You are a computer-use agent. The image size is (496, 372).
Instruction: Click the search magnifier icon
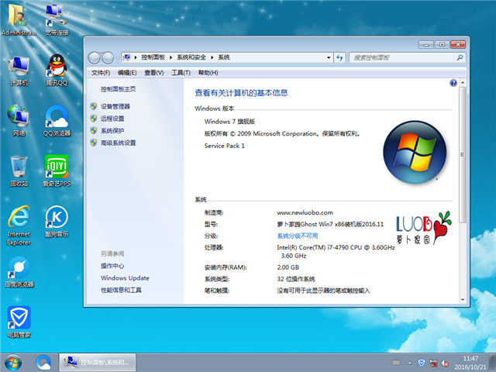click(x=460, y=57)
